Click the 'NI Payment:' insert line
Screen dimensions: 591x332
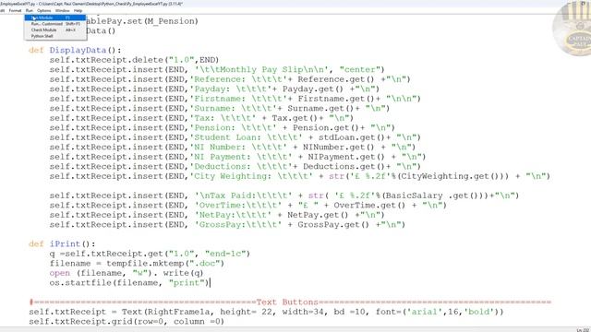click(x=237, y=157)
